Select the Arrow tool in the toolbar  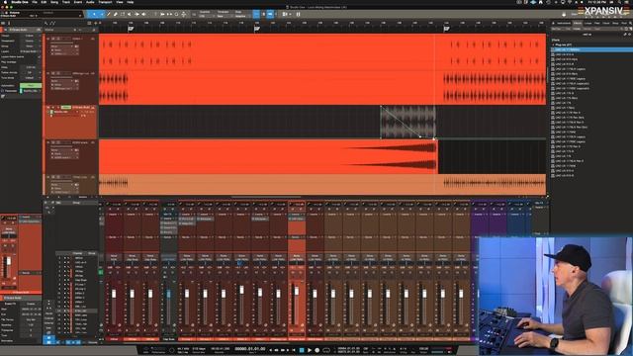pyautogui.click(x=94, y=15)
